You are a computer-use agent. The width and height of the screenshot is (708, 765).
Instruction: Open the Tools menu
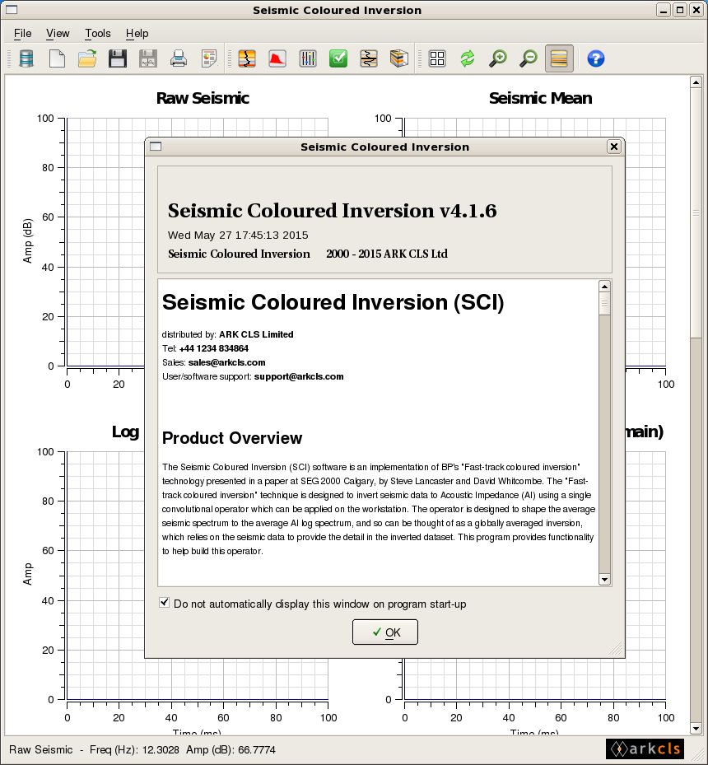(x=98, y=33)
